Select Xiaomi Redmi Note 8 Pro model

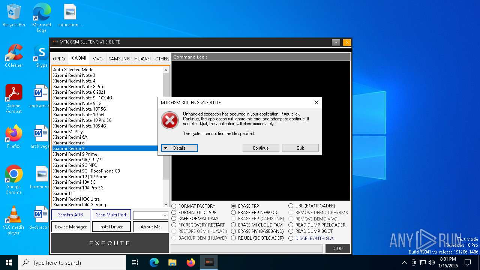tap(78, 87)
